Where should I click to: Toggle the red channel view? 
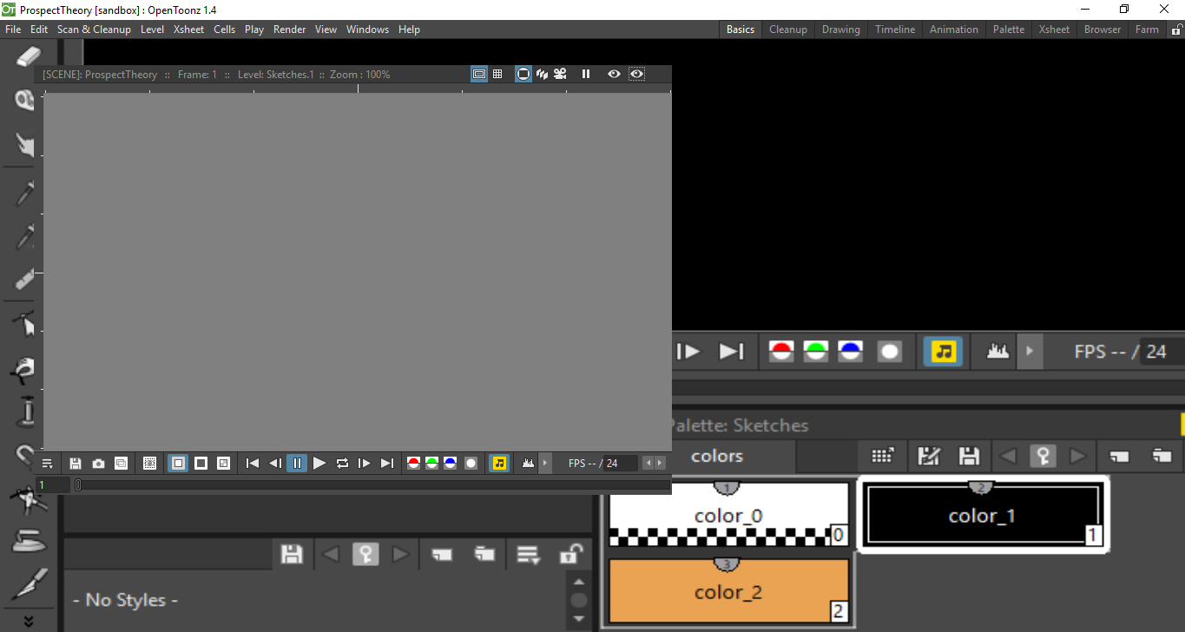tap(413, 463)
